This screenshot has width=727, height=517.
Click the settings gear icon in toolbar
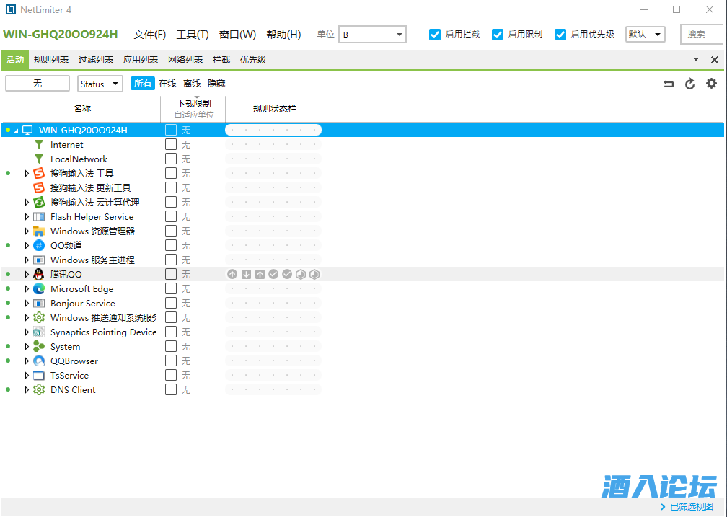click(711, 84)
